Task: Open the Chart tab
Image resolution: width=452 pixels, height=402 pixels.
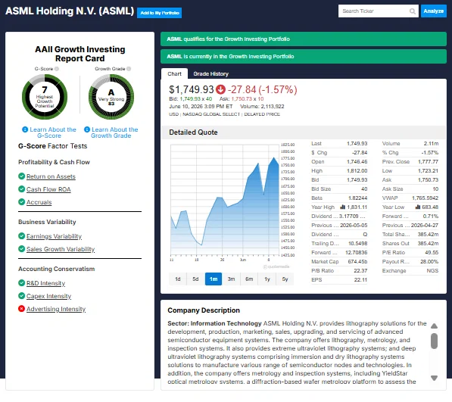Action: (x=174, y=73)
